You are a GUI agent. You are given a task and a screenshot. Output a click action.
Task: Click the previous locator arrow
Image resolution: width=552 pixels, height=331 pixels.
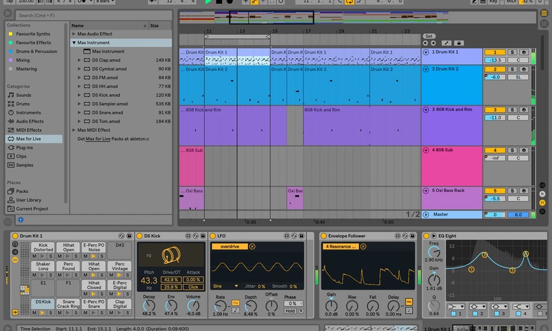click(x=425, y=43)
